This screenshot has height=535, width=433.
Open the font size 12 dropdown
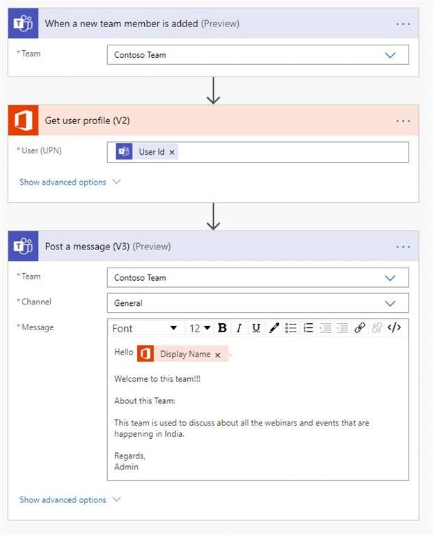pyautogui.click(x=200, y=328)
